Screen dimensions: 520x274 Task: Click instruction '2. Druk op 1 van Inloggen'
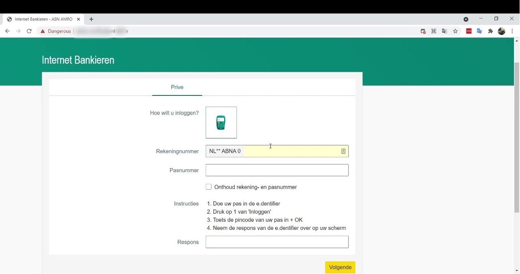tap(239, 212)
